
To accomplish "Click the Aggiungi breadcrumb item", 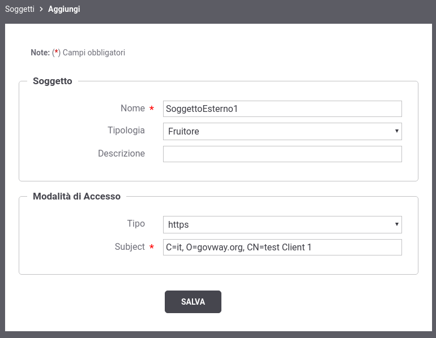I will coord(64,9).
